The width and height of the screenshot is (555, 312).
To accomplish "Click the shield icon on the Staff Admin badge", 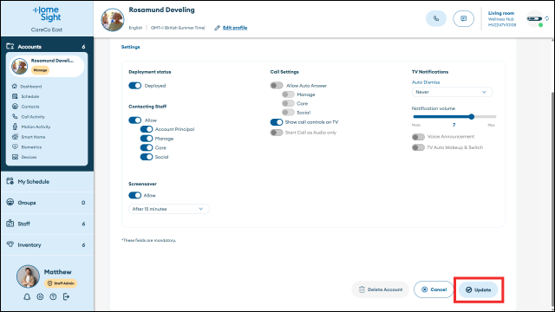I will (x=49, y=283).
